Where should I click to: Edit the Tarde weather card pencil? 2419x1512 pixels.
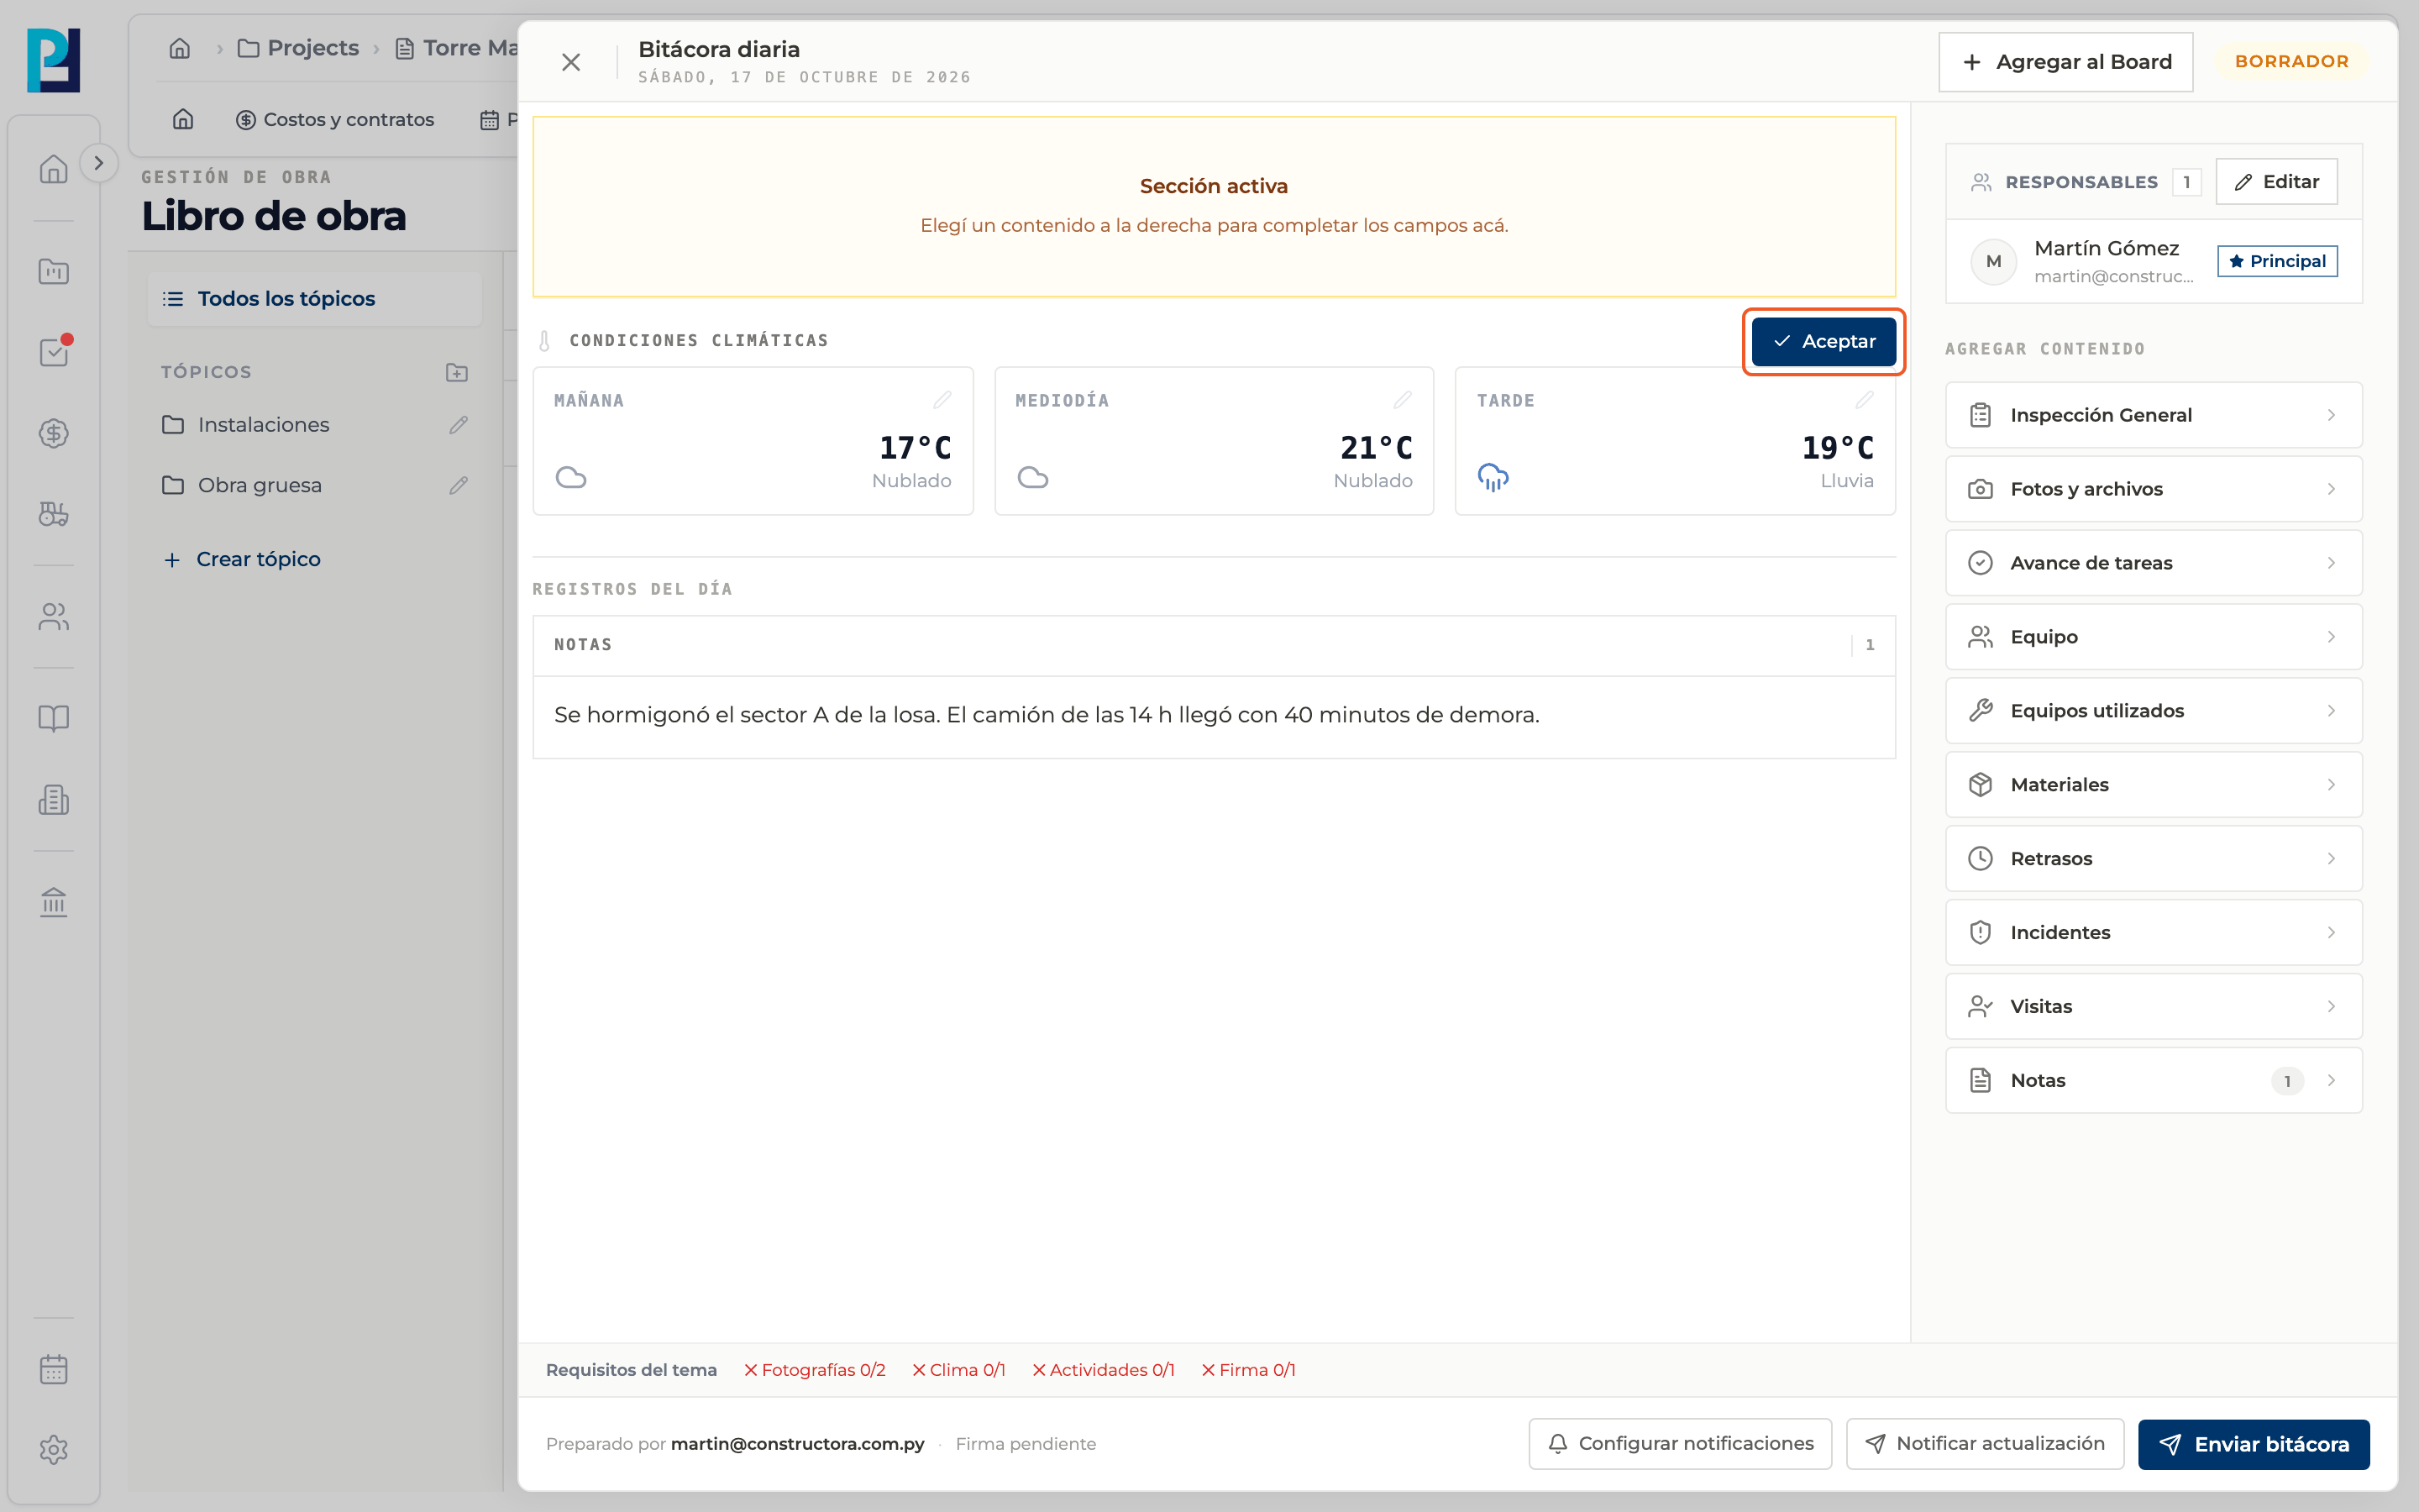coord(1865,400)
